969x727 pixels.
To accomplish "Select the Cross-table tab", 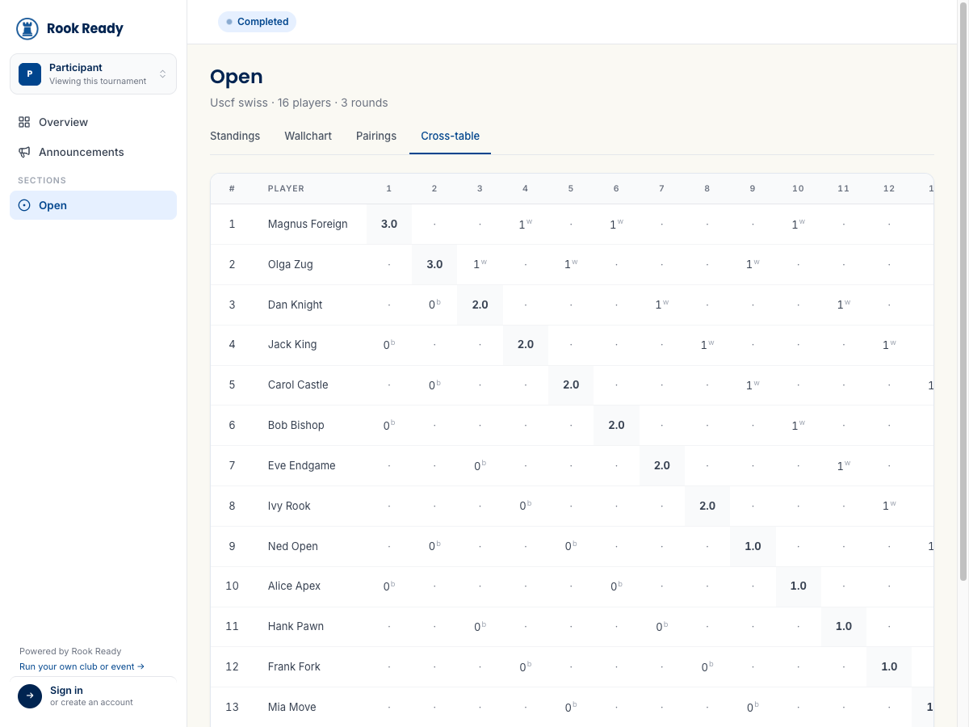I will 450,136.
